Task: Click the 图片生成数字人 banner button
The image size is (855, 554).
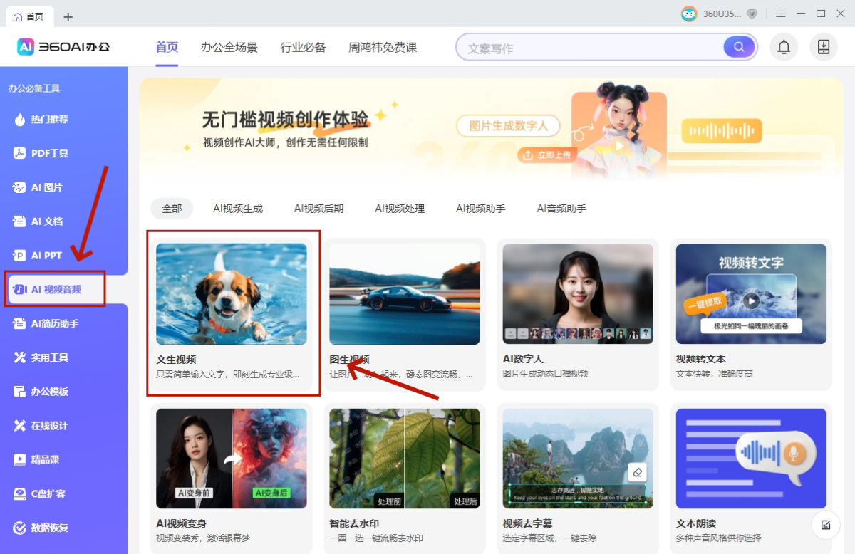Action: point(508,126)
